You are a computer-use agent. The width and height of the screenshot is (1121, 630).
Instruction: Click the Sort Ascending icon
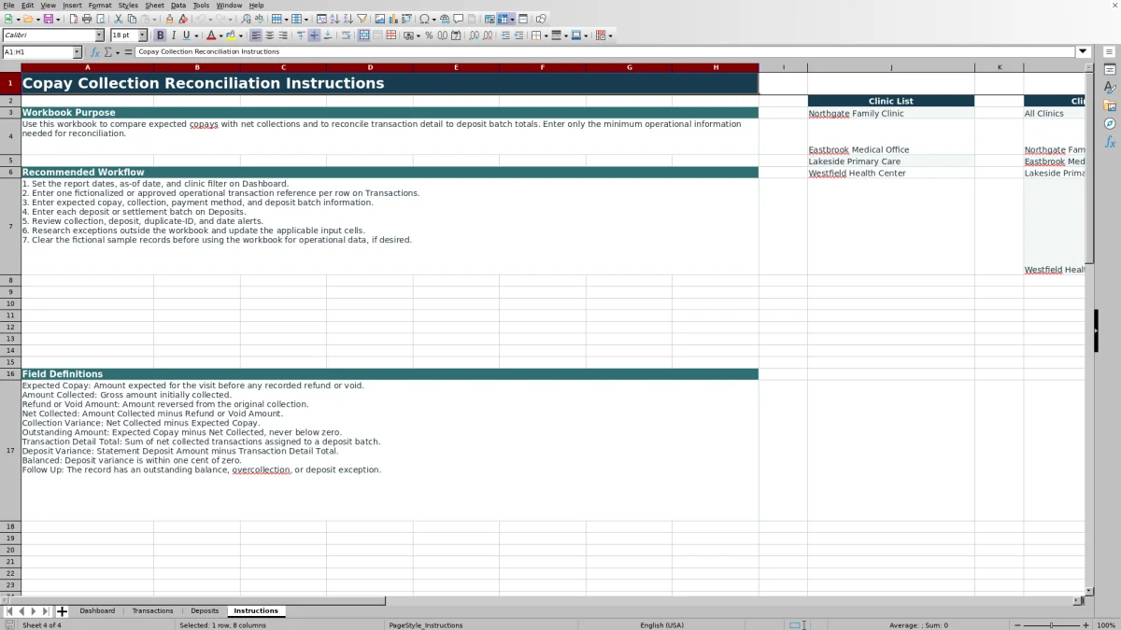334,19
